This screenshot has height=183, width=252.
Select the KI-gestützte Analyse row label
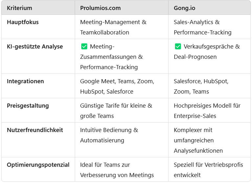click(35, 47)
